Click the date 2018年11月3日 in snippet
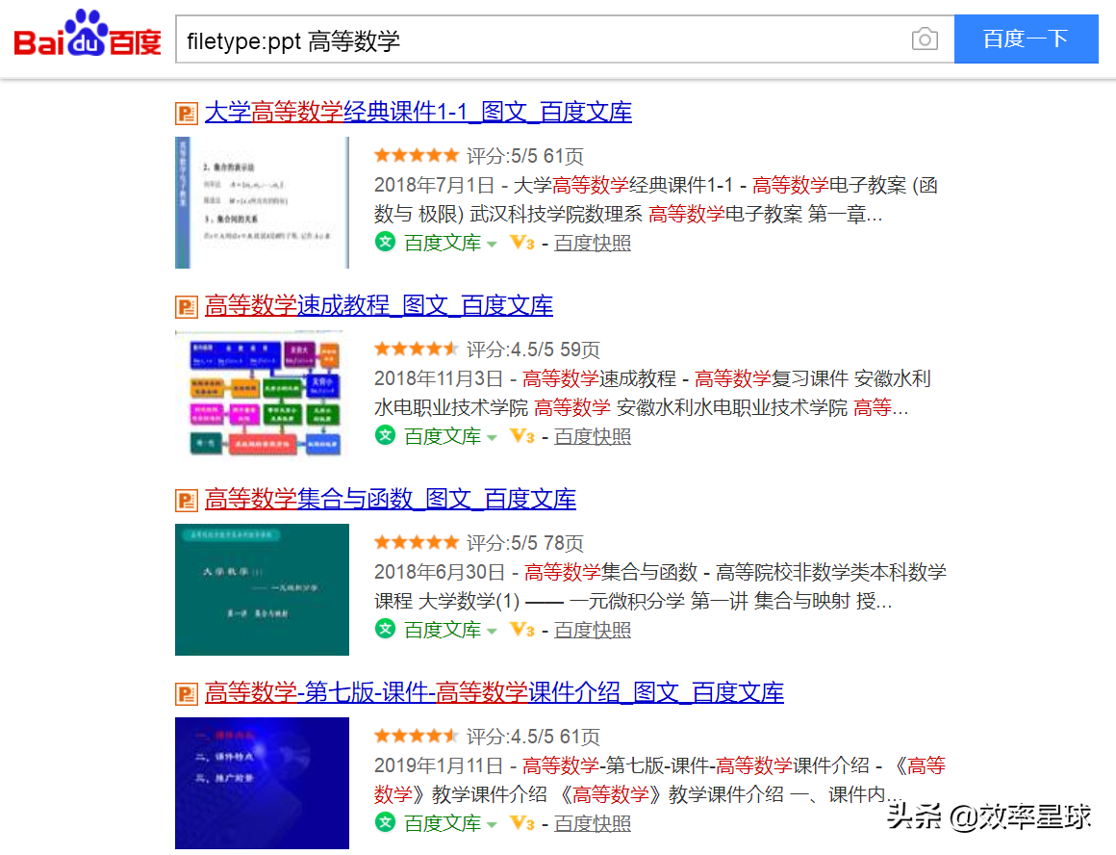Viewport: 1116px width, 855px height. [x=439, y=378]
